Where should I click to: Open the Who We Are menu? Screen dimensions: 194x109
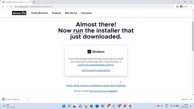(71, 13)
